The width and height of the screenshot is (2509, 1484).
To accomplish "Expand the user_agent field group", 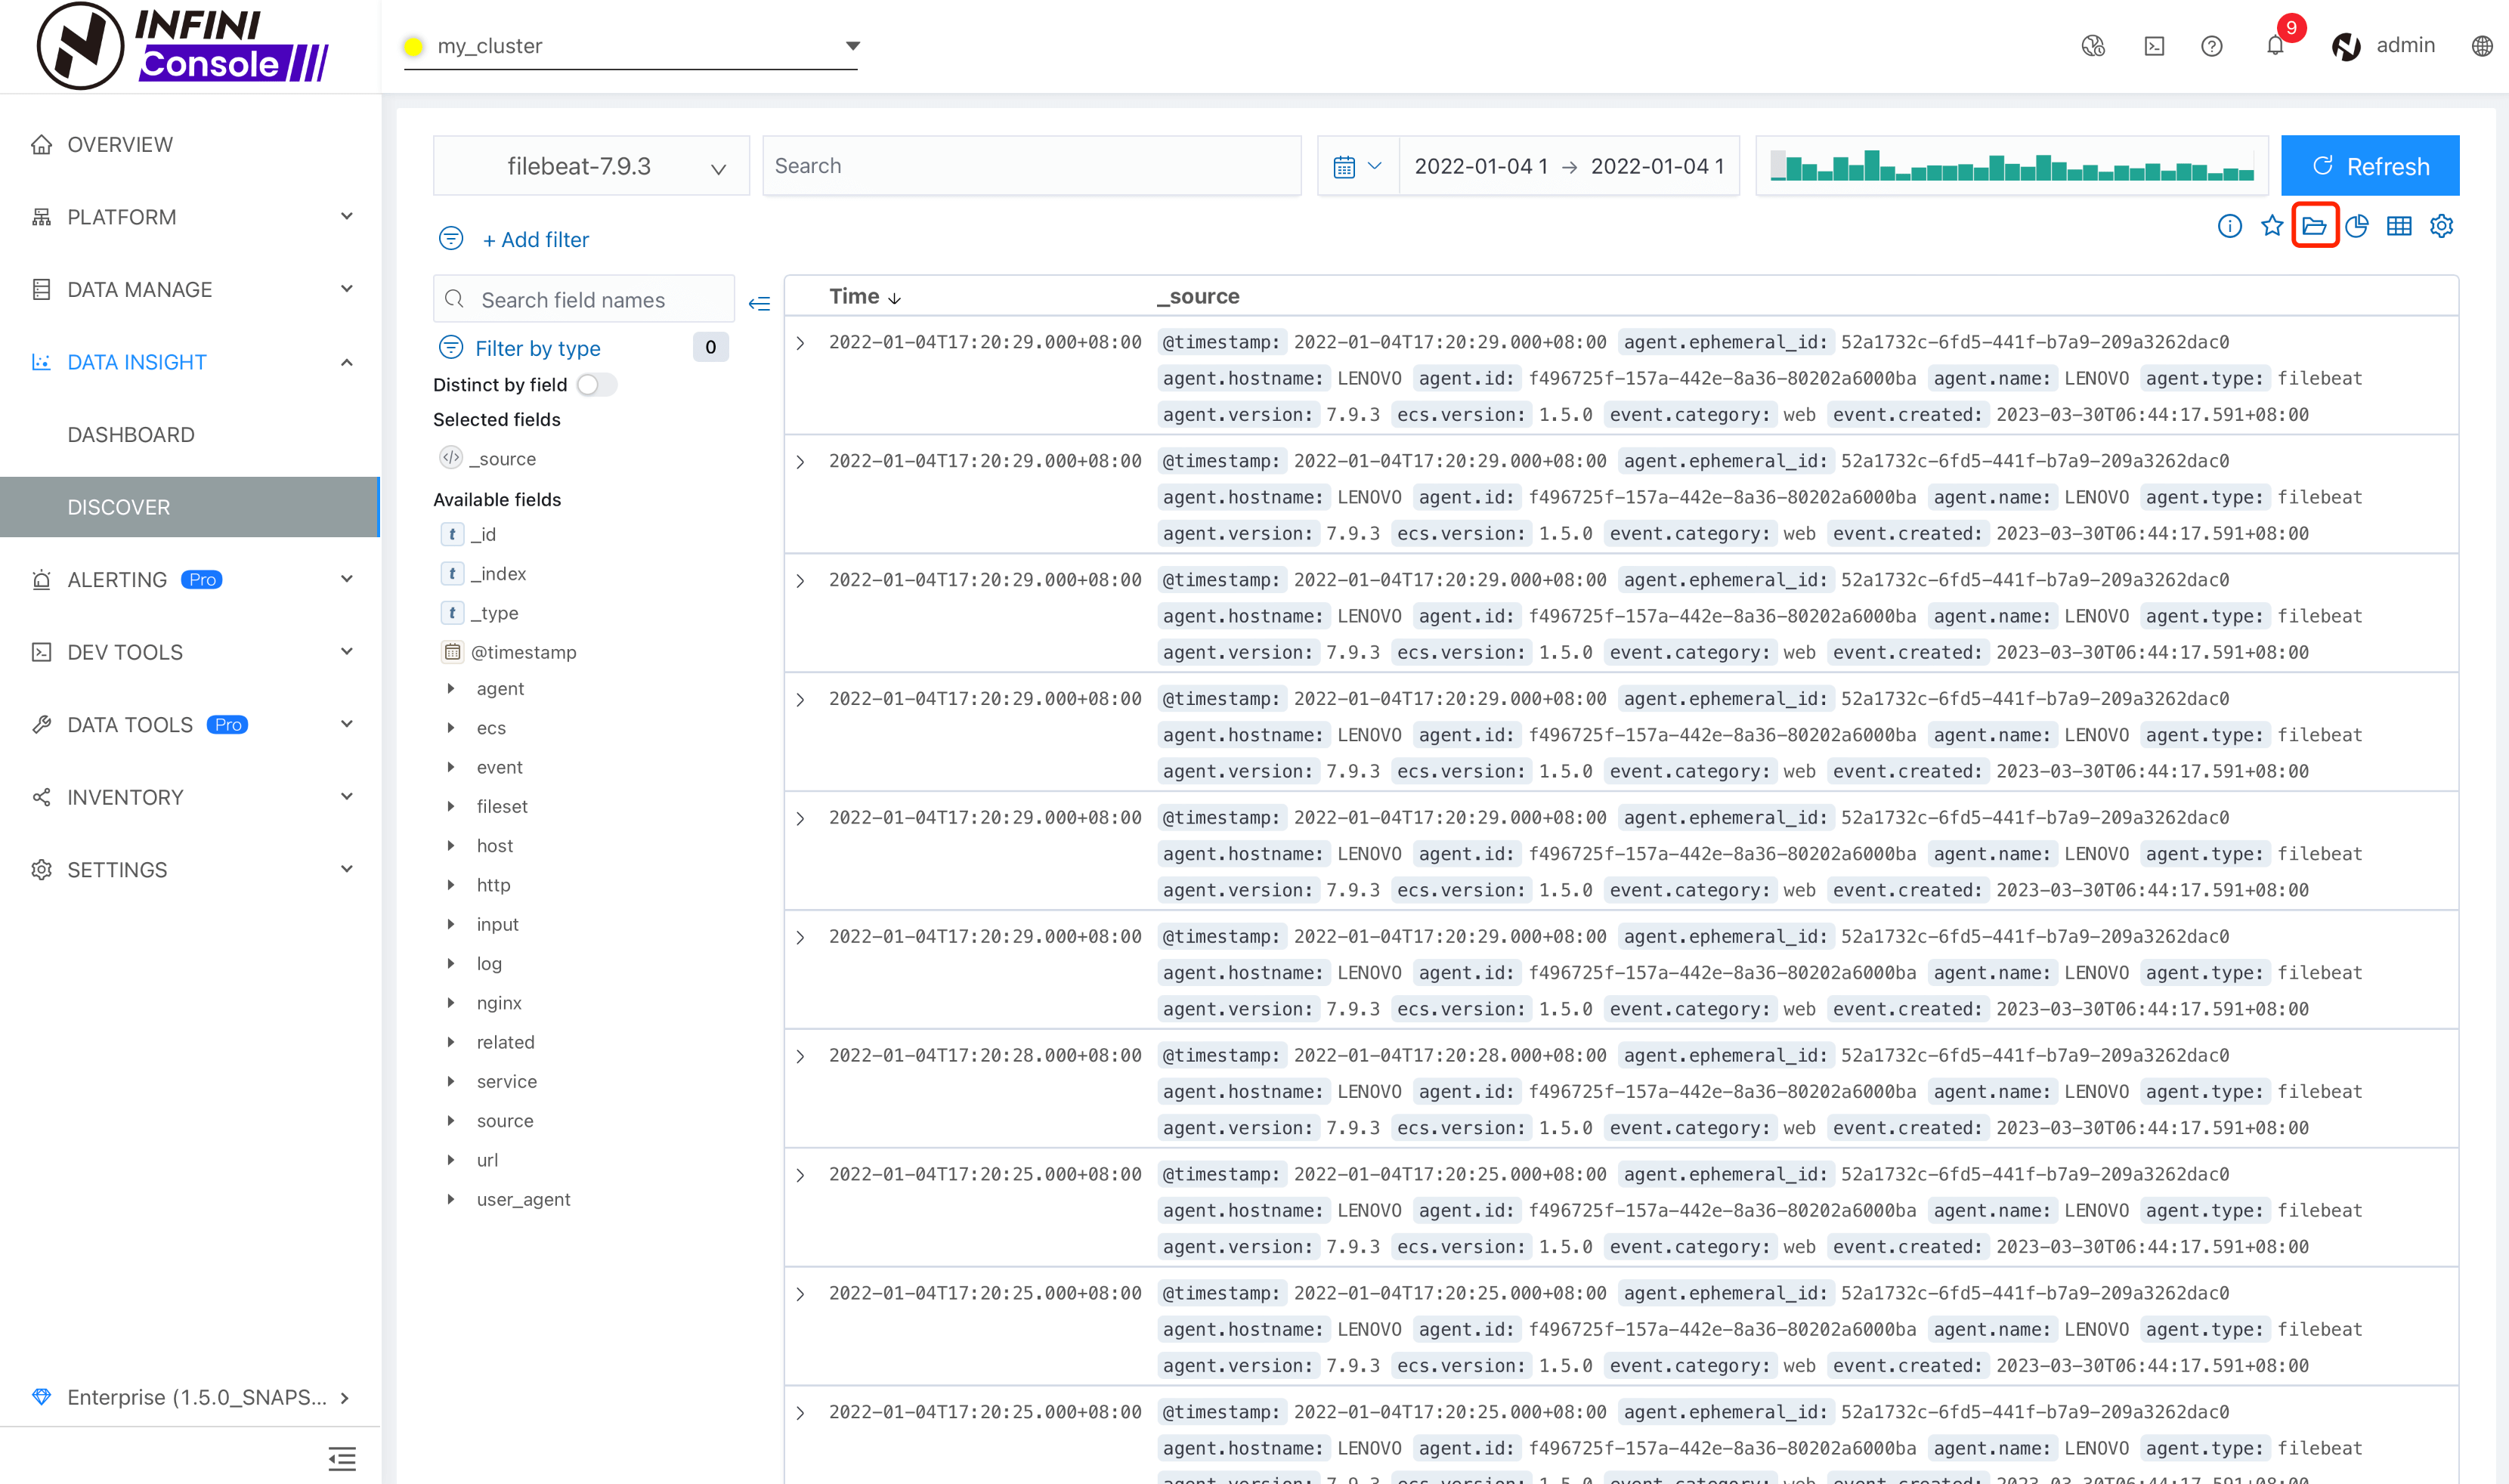I will point(451,1199).
